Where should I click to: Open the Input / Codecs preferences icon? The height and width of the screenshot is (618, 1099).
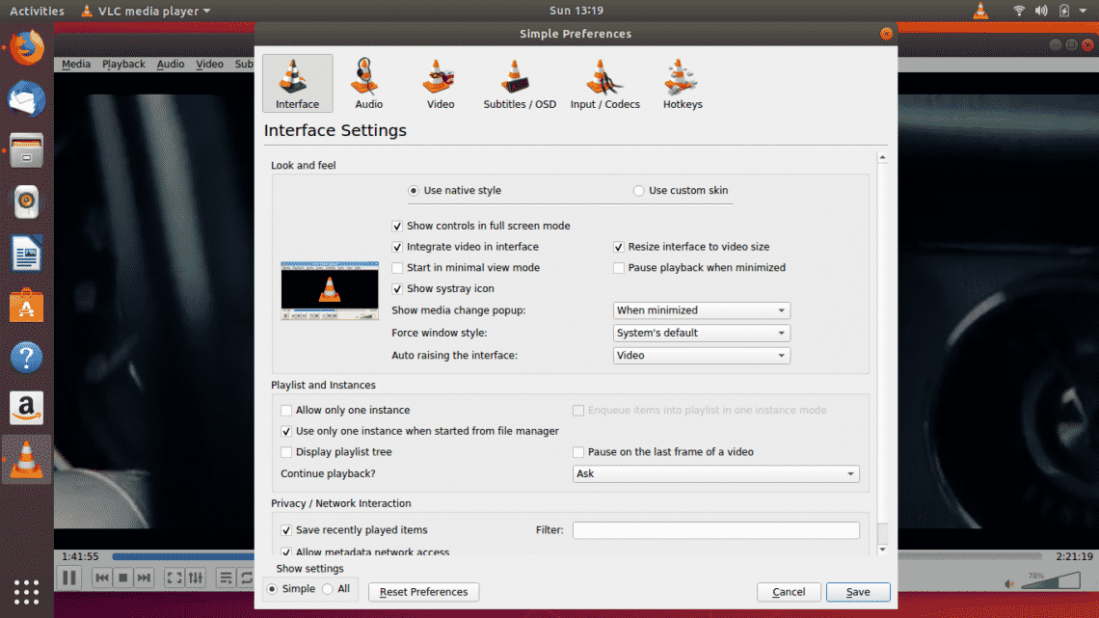(604, 83)
